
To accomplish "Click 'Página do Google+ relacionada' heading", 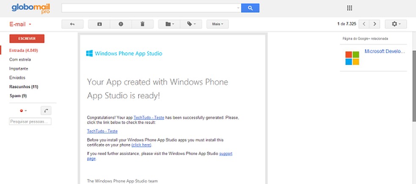I will (365, 39).
